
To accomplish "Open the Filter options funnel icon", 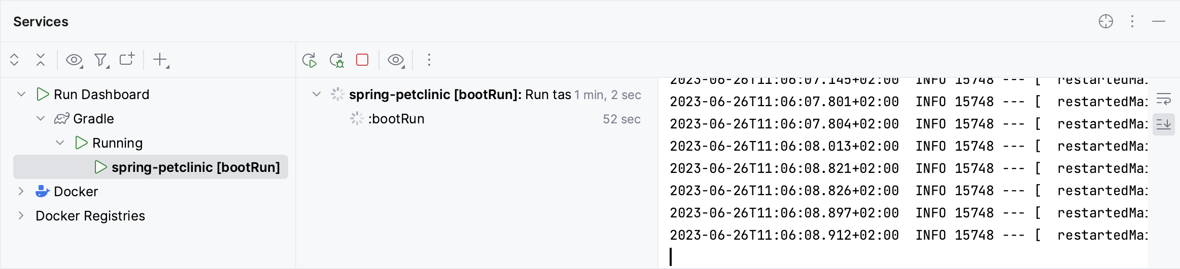I will [x=101, y=60].
